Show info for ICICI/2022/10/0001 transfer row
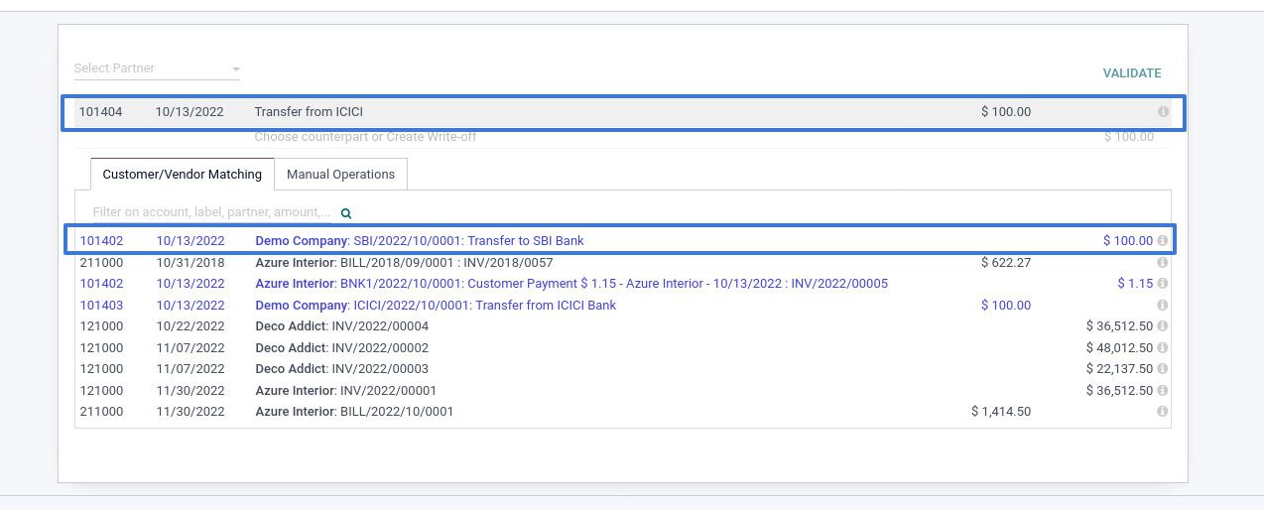The image size is (1264, 510). click(1162, 306)
